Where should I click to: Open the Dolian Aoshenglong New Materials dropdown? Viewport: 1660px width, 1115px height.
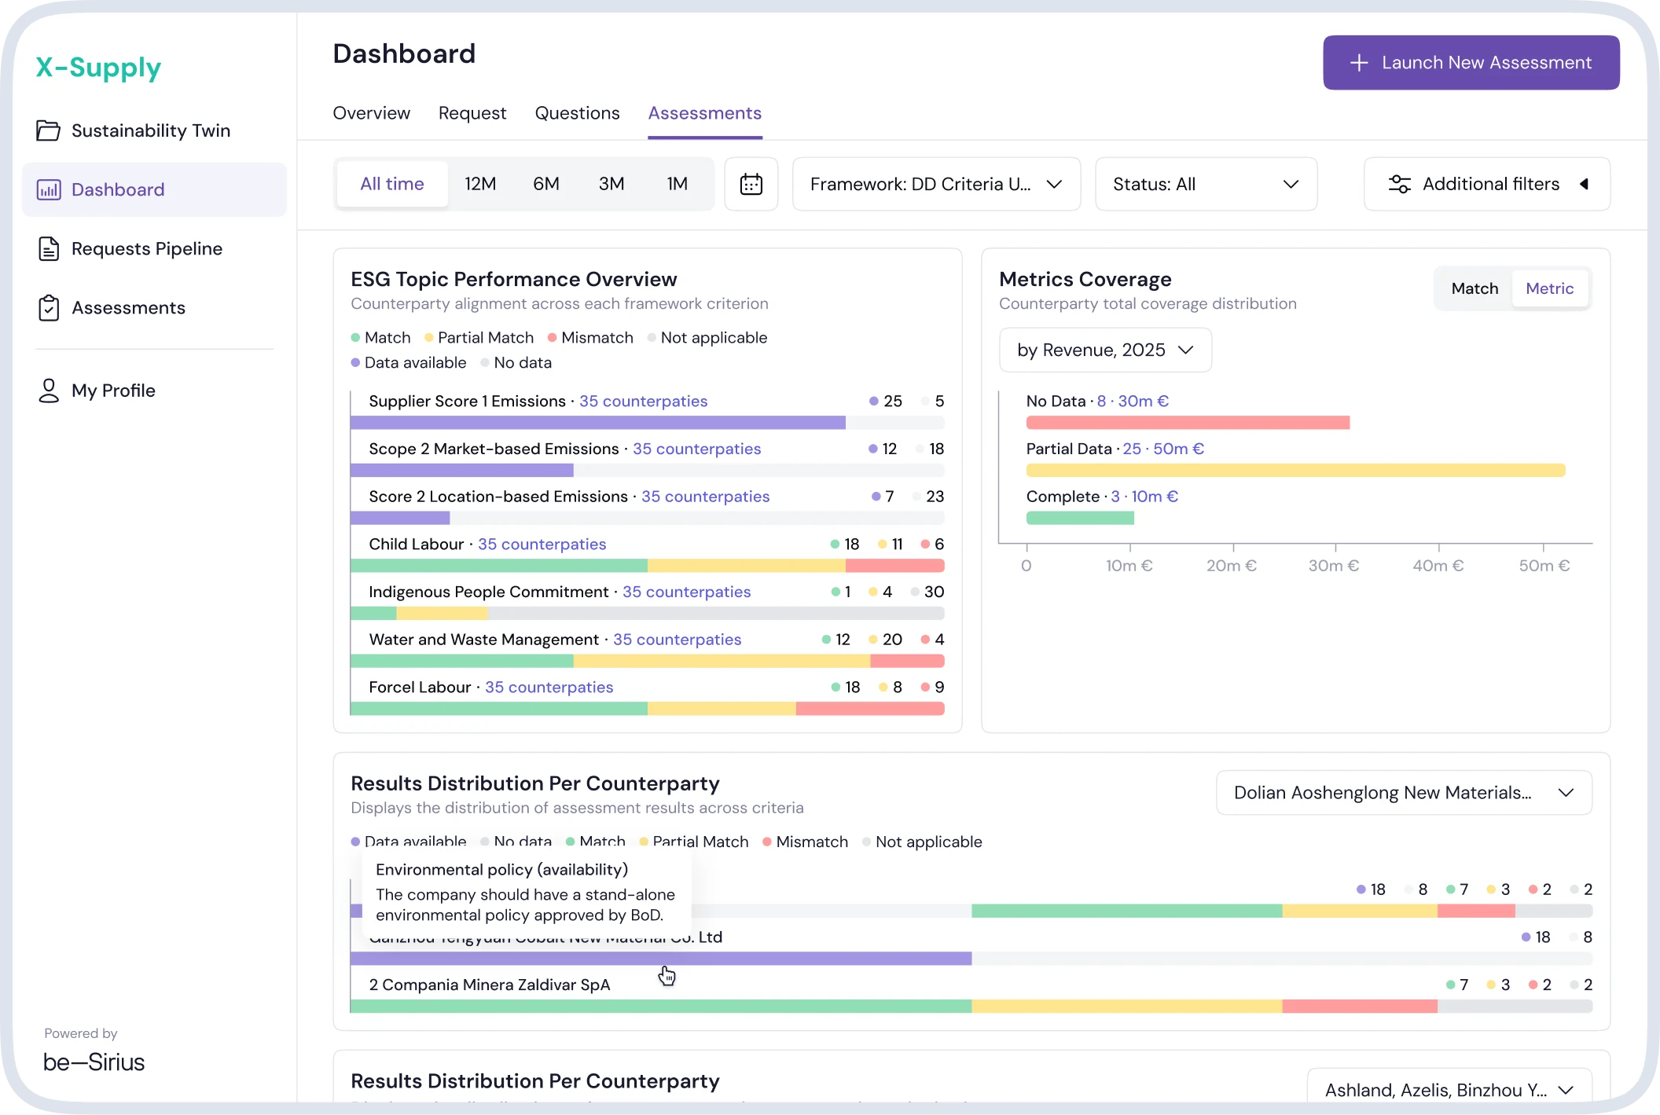pos(1404,793)
